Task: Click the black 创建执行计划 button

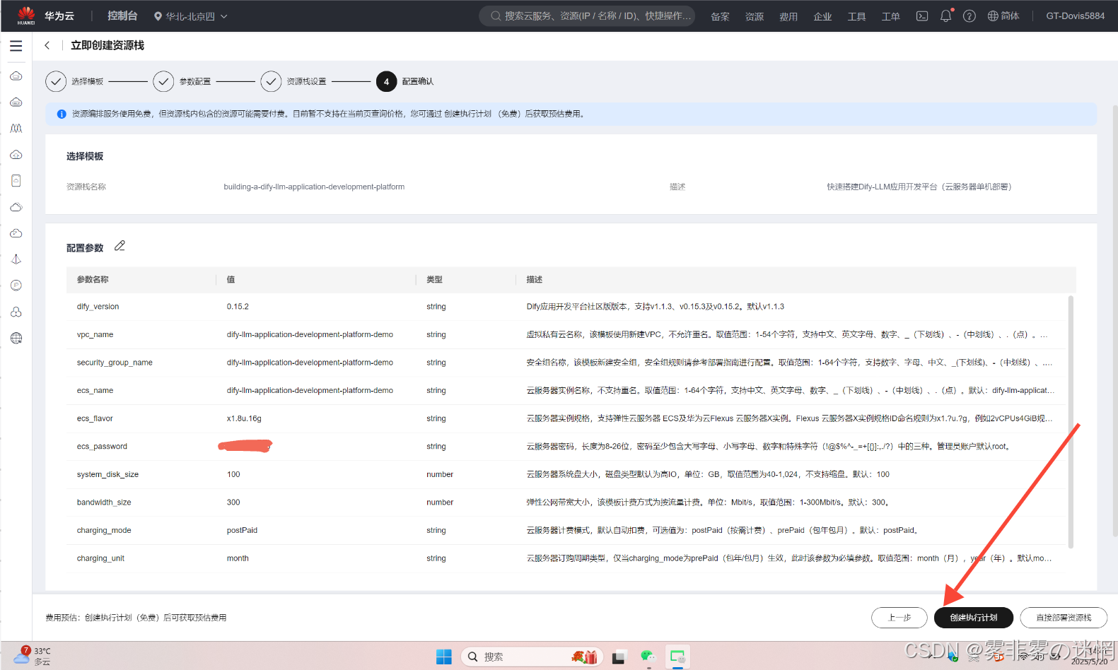Action: [974, 618]
